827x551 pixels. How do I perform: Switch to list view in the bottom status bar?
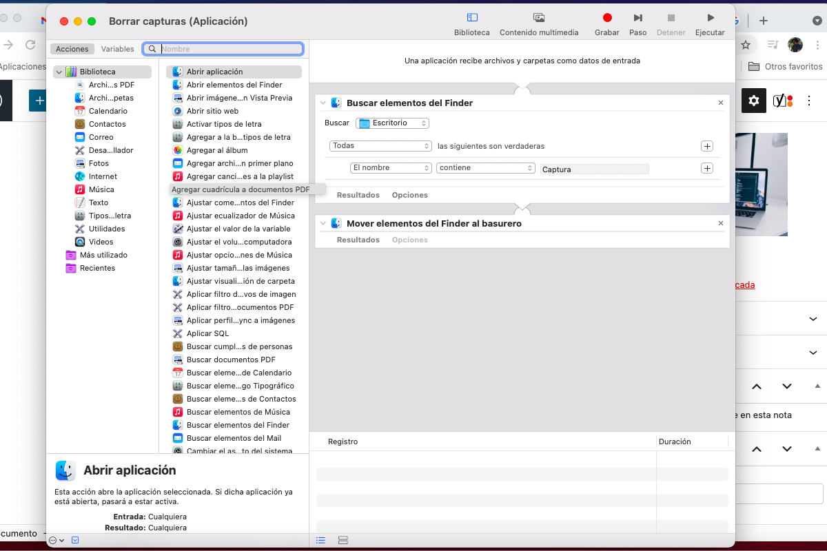coord(320,540)
